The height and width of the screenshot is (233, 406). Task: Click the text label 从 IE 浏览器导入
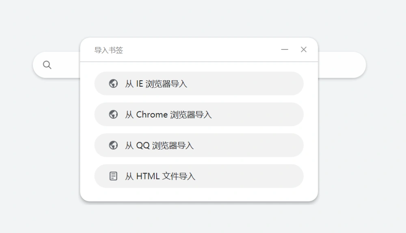(x=156, y=84)
